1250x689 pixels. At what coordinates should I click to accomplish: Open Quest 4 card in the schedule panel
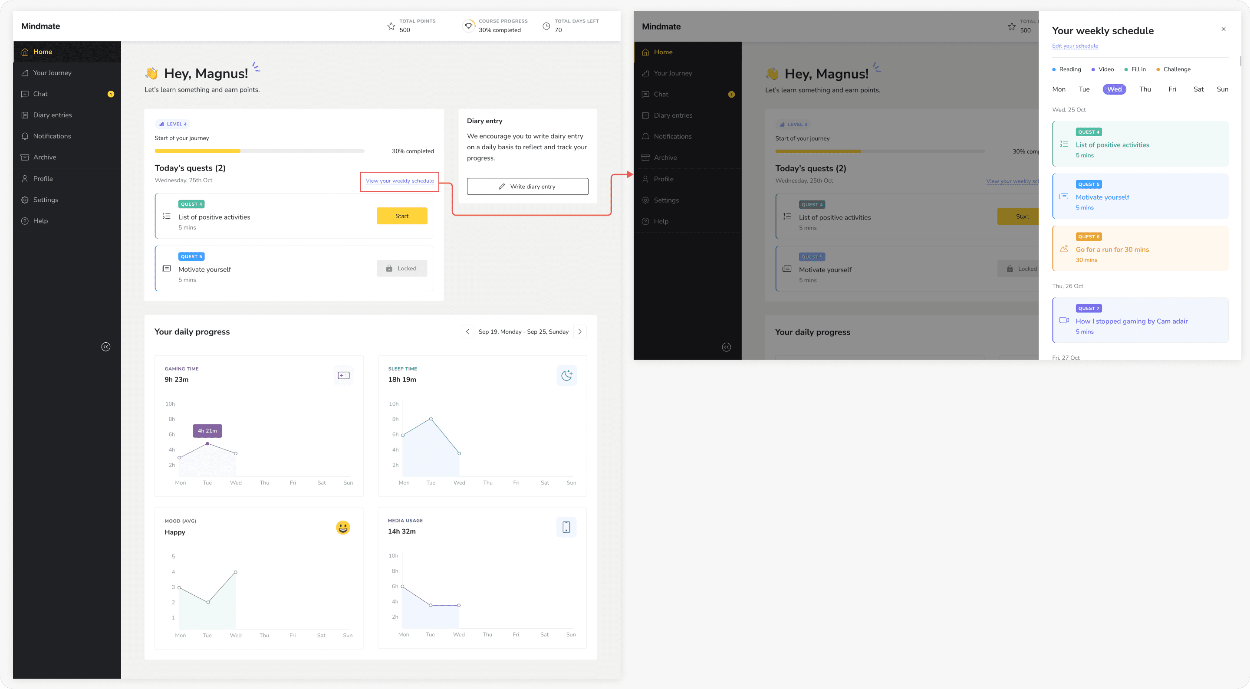click(x=1140, y=144)
